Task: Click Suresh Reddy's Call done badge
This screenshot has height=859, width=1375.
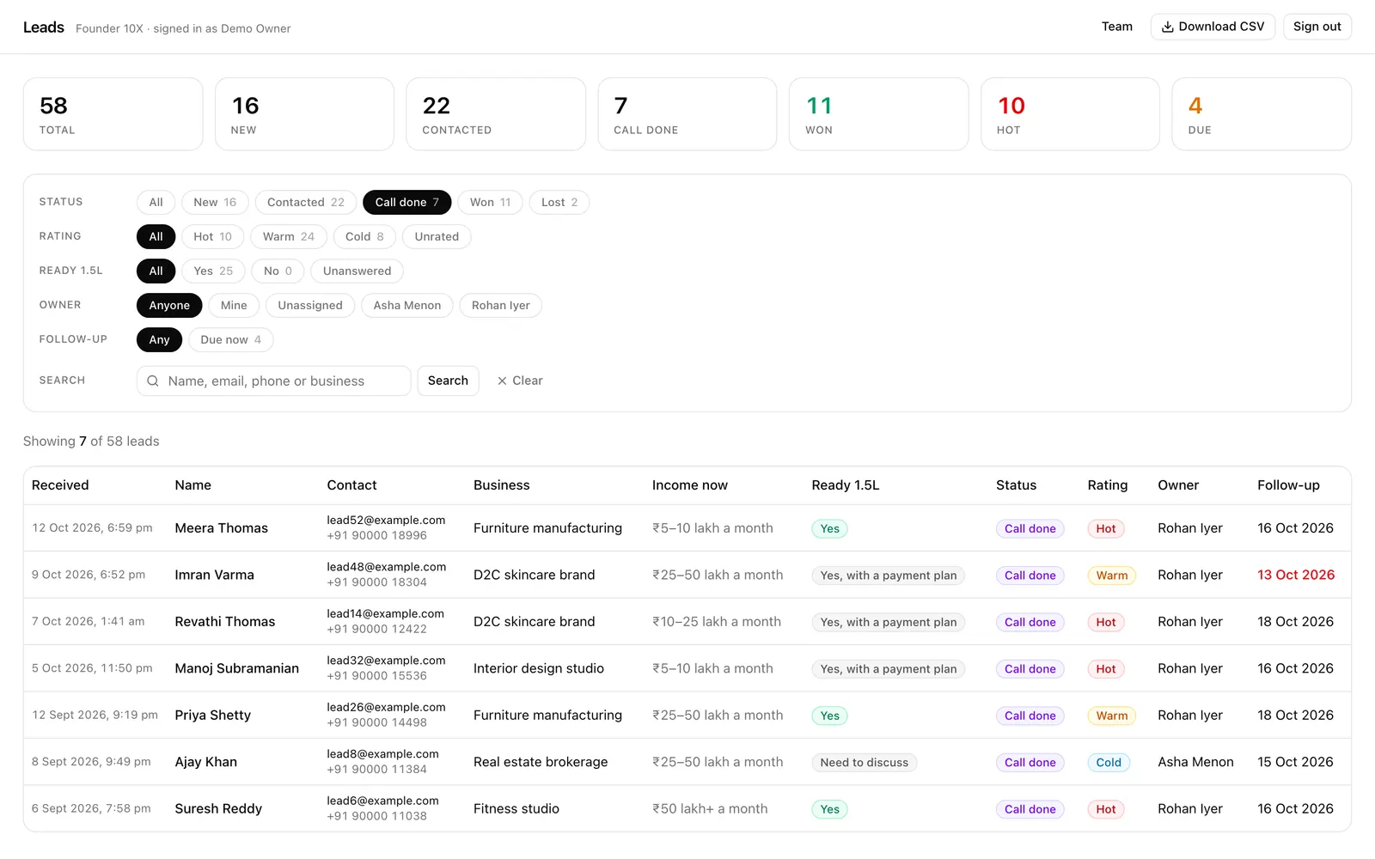Action: coord(1030,809)
